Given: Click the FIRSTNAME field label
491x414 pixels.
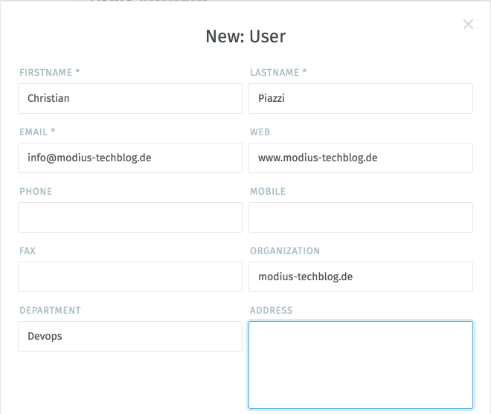Looking at the screenshot, I should pos(49,73).
